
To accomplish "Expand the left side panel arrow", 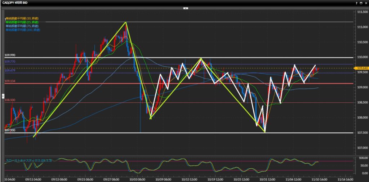I will pos(3,96).
